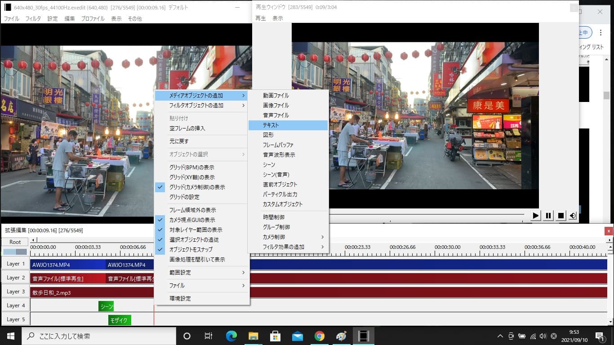This screenshot has height=345, width=614.
Task: Click the timeline zoom scale bar below Root
Action: [x=15, y=252]
